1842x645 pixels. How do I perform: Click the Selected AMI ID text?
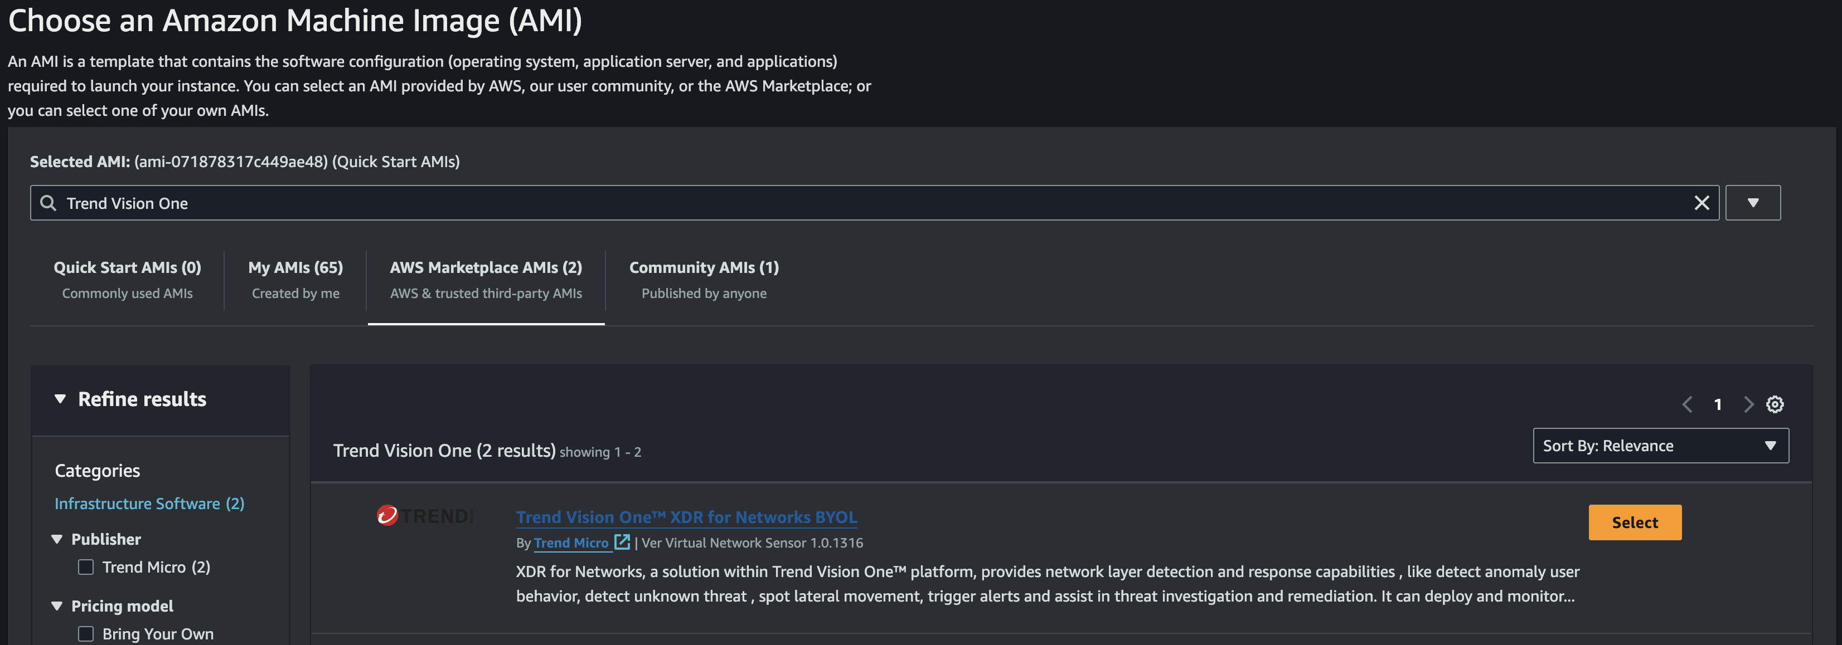231,162
